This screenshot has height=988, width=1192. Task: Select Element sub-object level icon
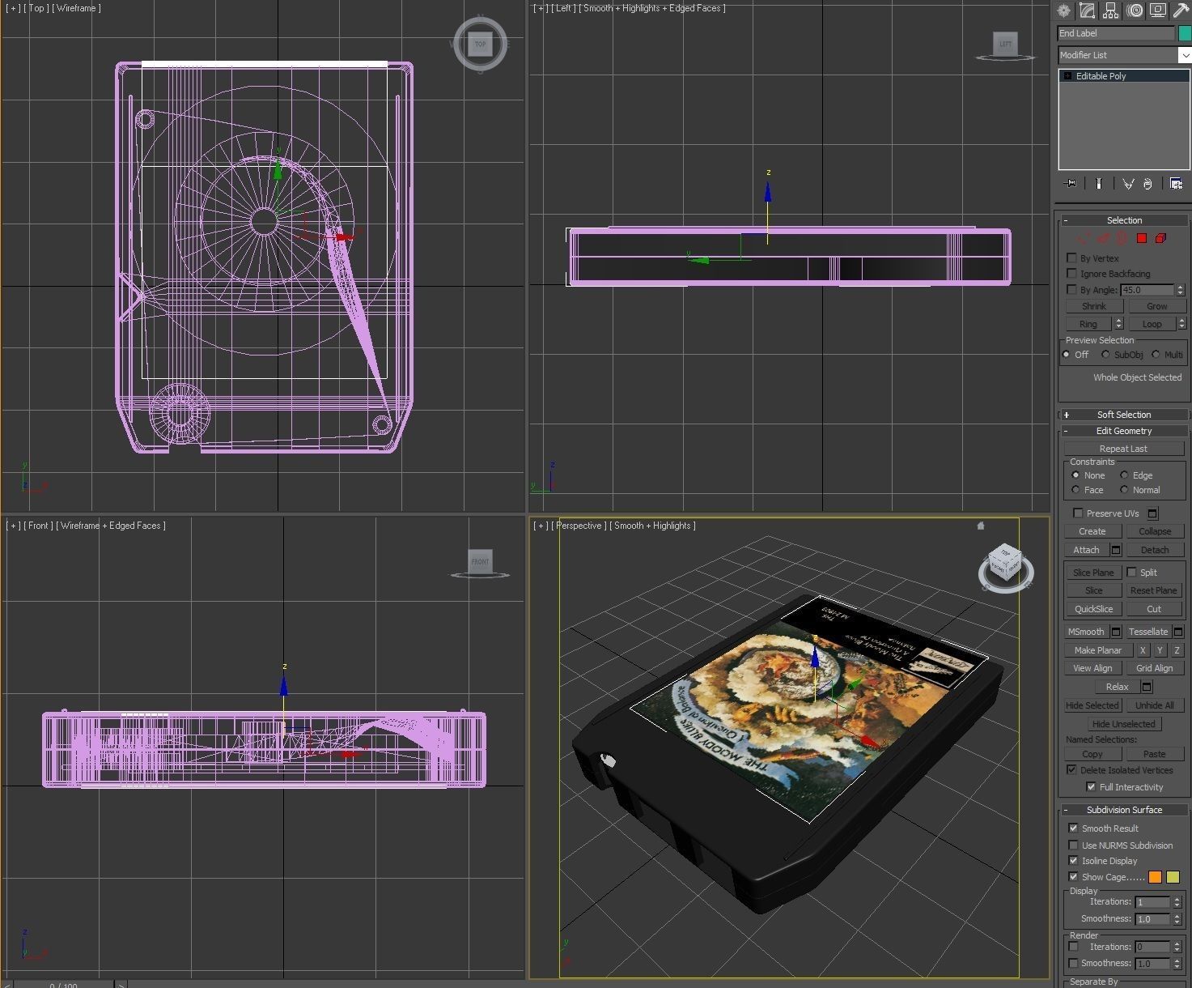click(x=1160, y=238)
